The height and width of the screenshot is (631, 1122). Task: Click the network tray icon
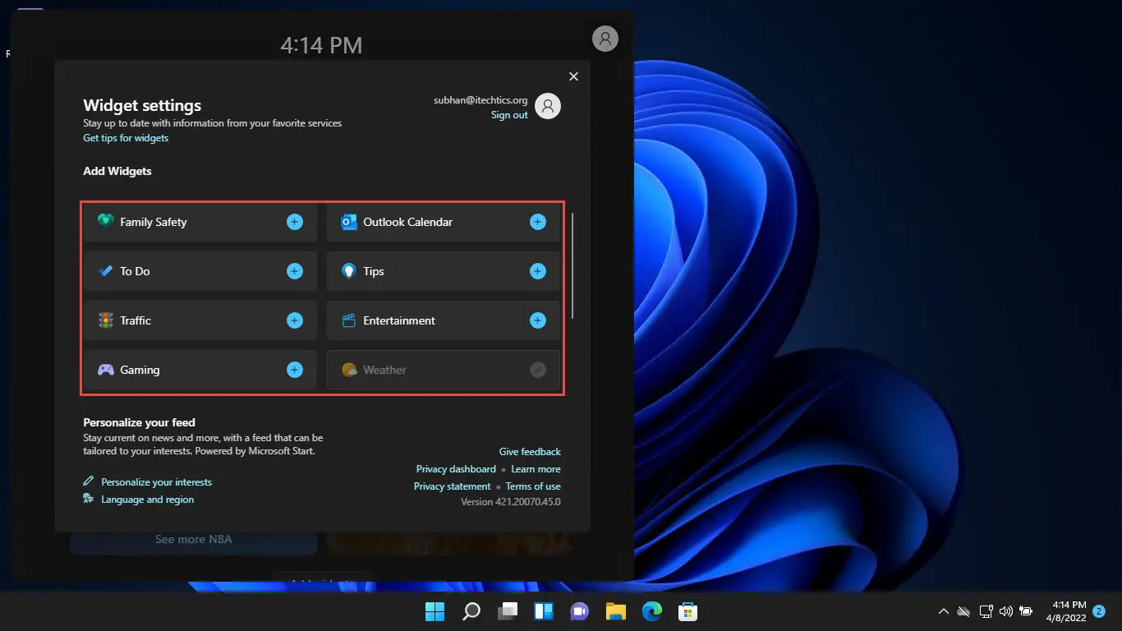click(x=986, y=611)
